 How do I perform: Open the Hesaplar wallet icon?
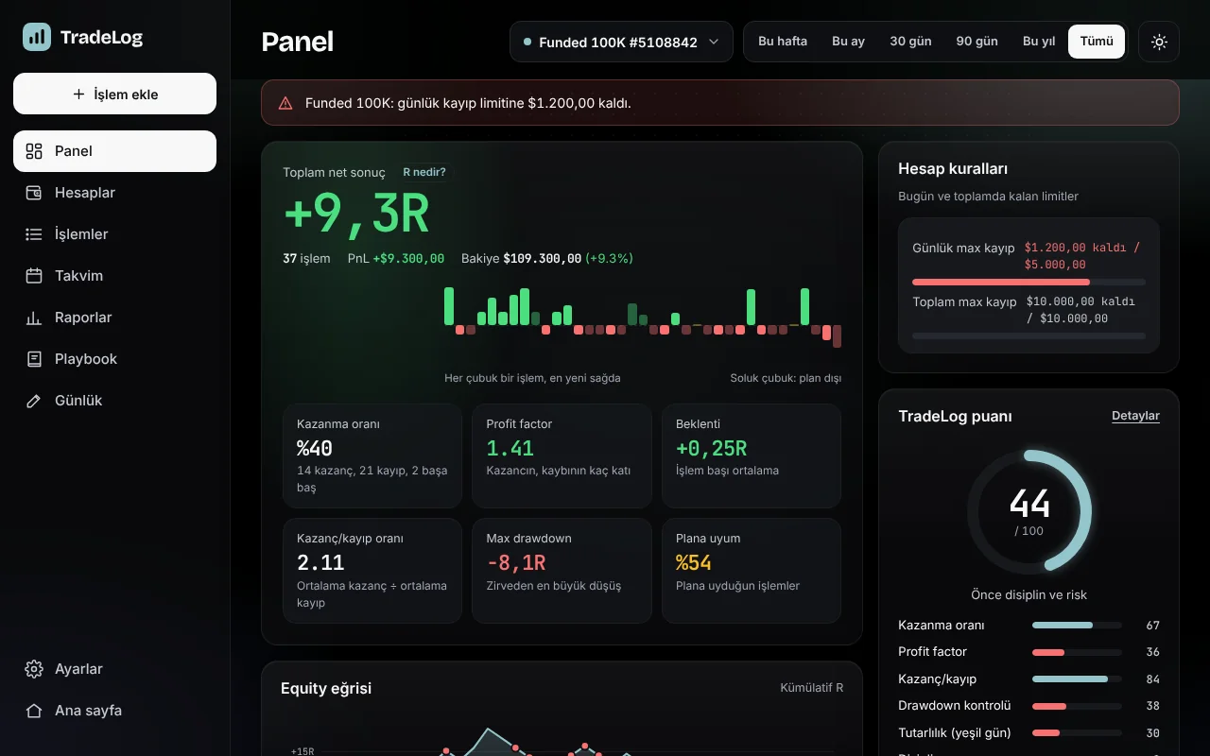pos(34,193)
